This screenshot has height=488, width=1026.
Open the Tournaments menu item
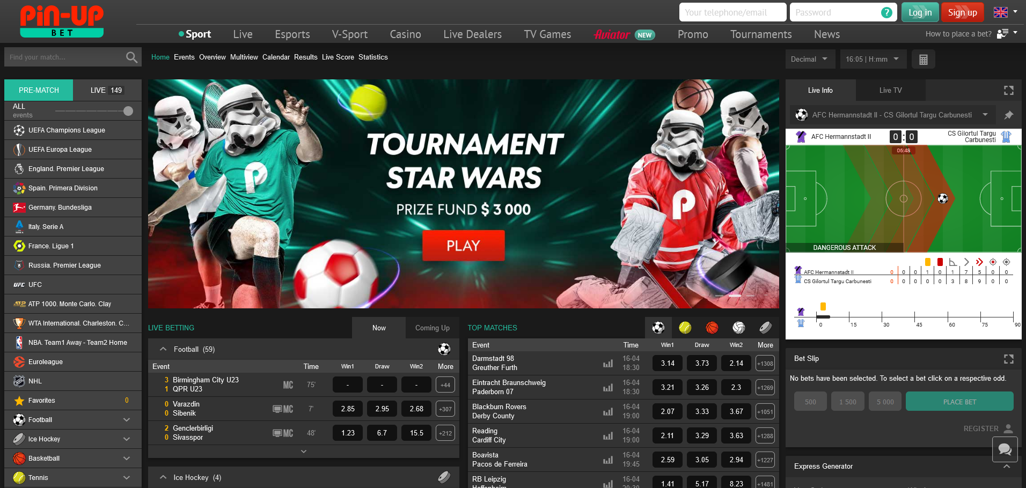(x=761, y=34)
